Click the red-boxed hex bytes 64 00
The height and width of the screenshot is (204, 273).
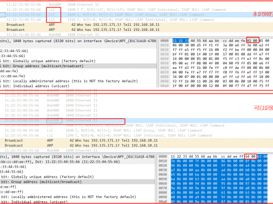(x=250, y=156)
